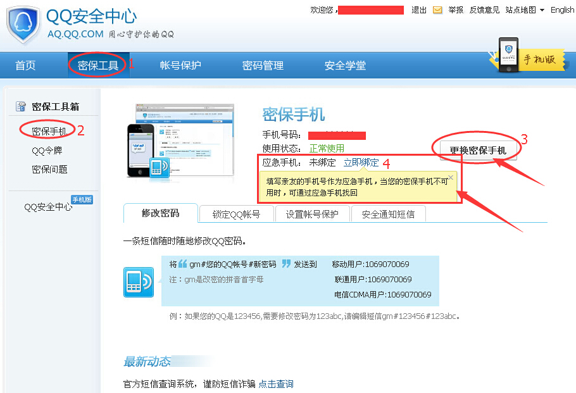
Task: Click the QQ Security Center shield logo
Action: [23, 25]
